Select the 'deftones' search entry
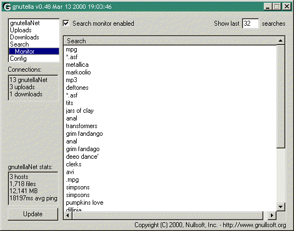This screenshot has width=294, height=231. (77, 88)
